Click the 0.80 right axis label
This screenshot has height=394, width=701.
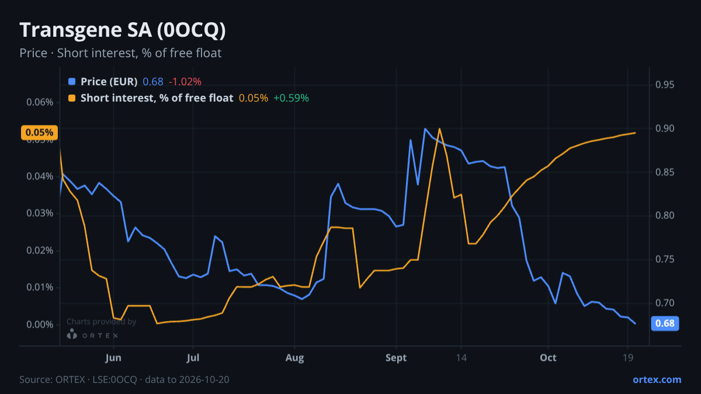[x=665, y=216]
